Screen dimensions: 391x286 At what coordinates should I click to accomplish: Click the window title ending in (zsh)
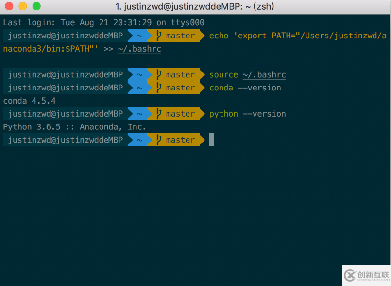(195, 7)
